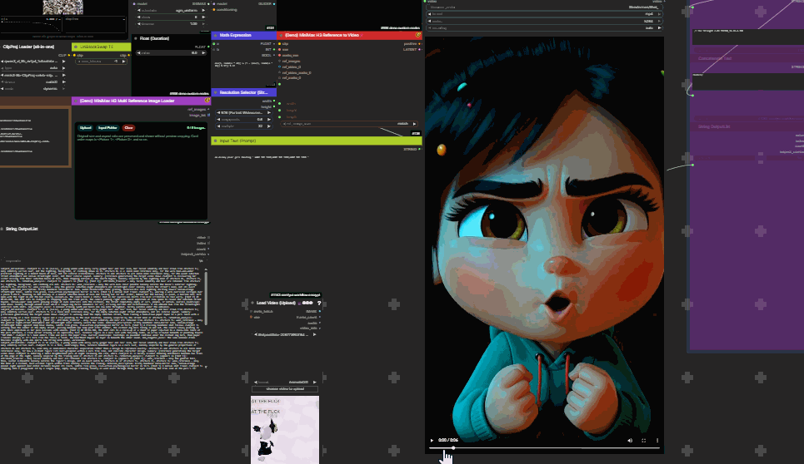Click the badge icon on MiniMax H3 Reference to Video title

point(418,35)
